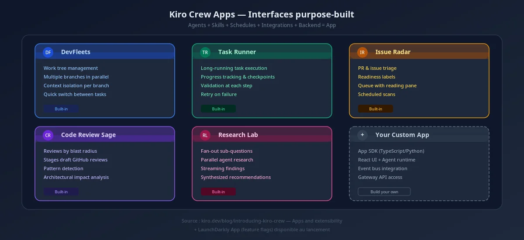The image size is (524, 240).
Task: Click the CR icon of Code Review Sage
Action: (x=48, y=135)
